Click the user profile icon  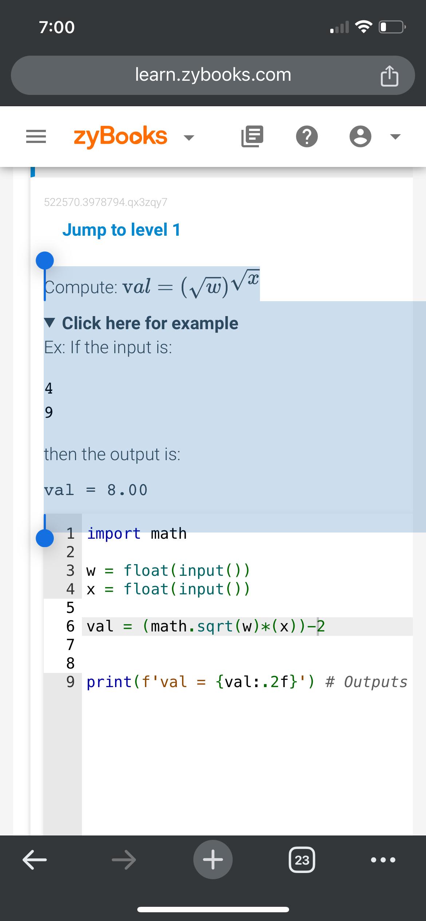click(361, 136)
